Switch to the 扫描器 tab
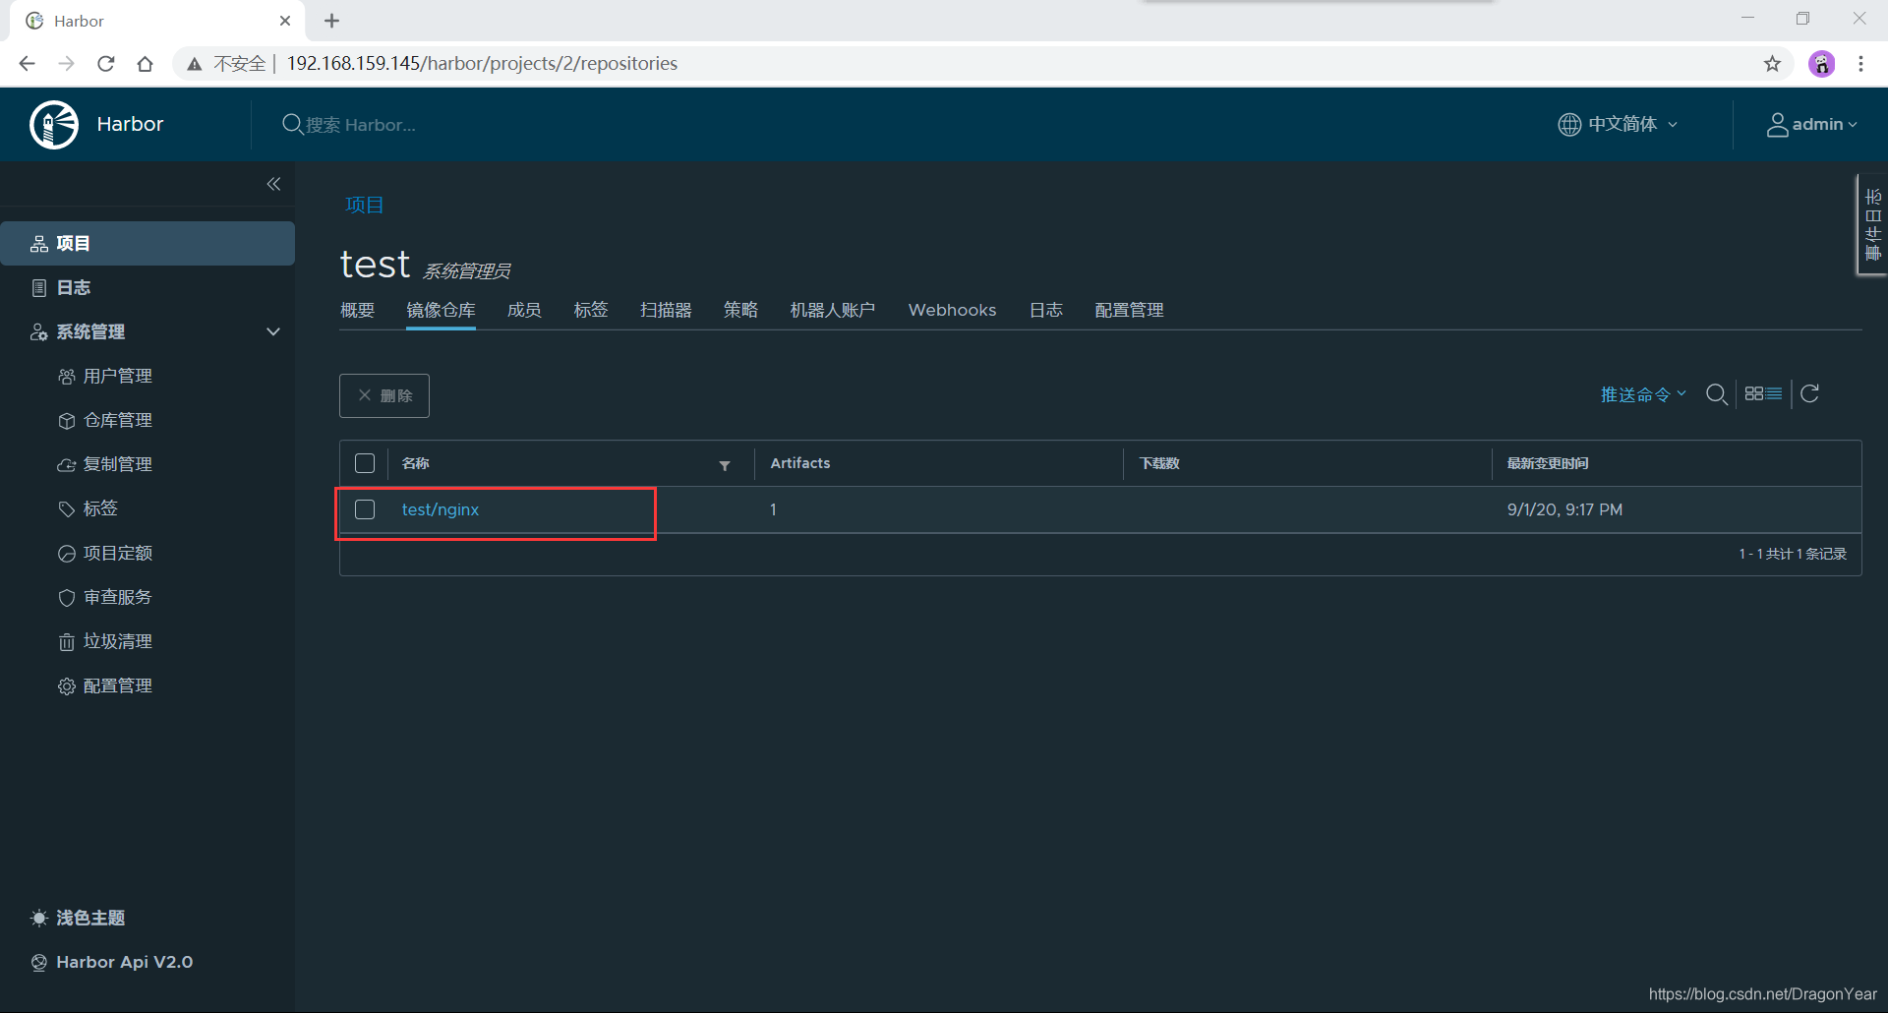 666,310
